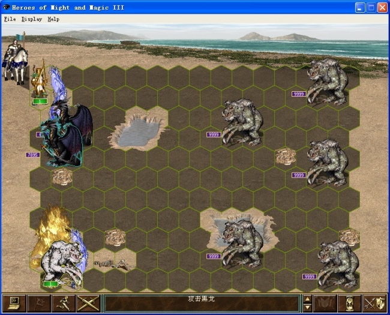This screenshot has height=315, width=390.
Task: Click the skeleton remains obstacle
Action: coord(115,264)
